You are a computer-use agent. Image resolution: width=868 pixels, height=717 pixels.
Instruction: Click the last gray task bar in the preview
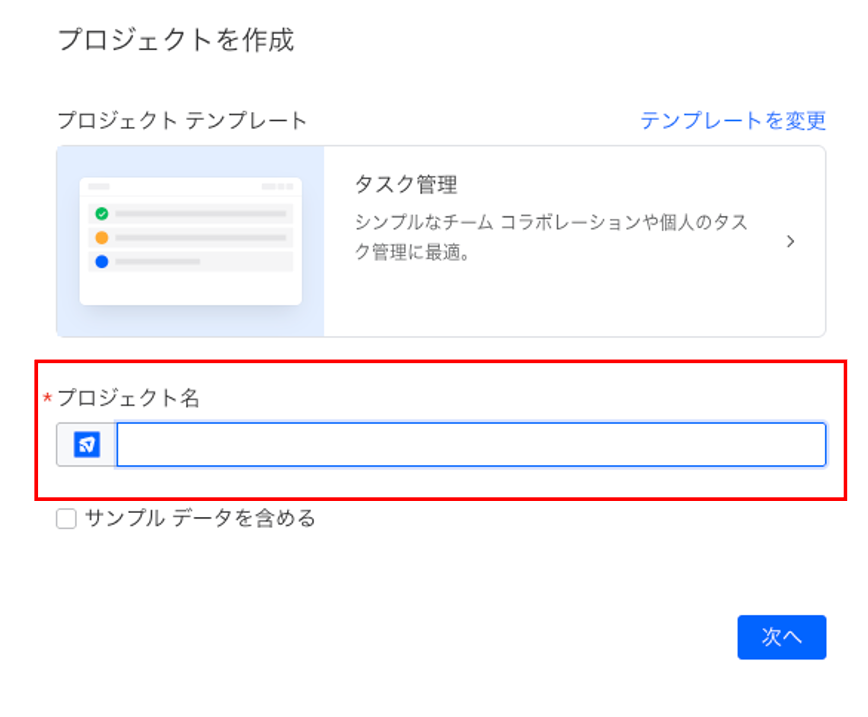pyautogui.click(x=159, y=263)
